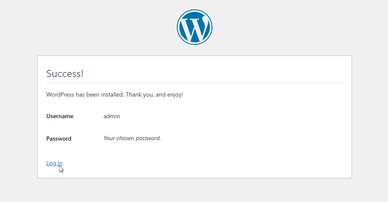Select the admin username value
The width and height of the screenshot is (388, 202).
(x=112, y=116)
